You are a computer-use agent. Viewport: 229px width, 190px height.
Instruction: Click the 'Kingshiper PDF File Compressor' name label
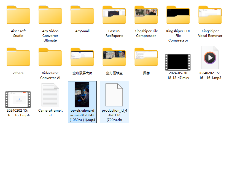pyautogui.click(x=178, y=36)
